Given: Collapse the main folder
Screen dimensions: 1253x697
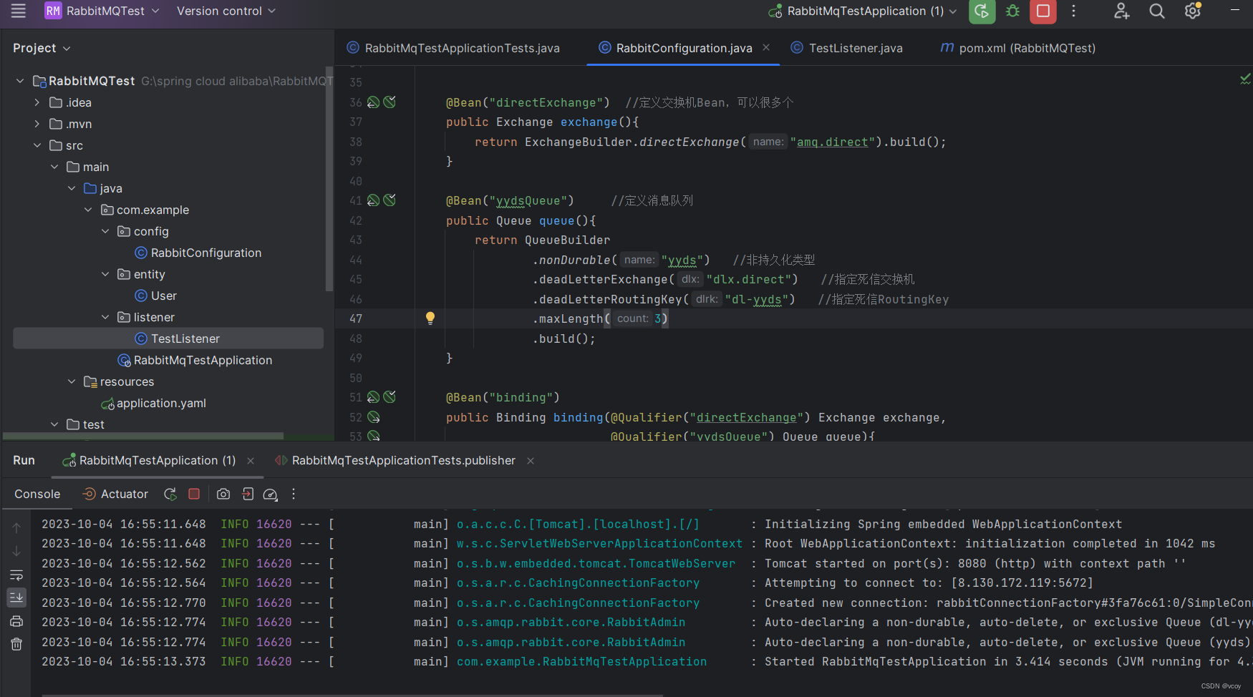Looking at the screenshot, I should pyautogui.click(x=54, y=167).
